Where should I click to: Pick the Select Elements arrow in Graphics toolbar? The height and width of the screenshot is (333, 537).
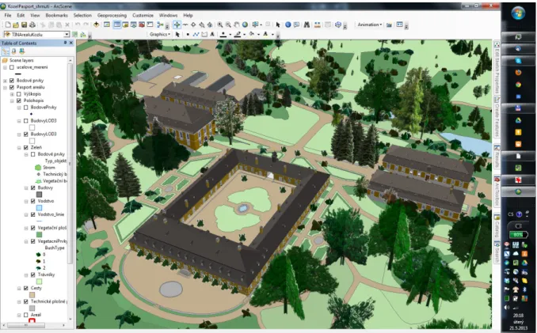point(177,34)
